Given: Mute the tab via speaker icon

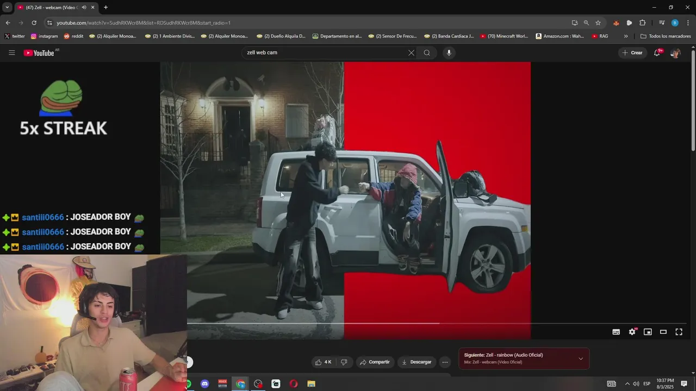Looking at the screenshot, I should point(84,8).
